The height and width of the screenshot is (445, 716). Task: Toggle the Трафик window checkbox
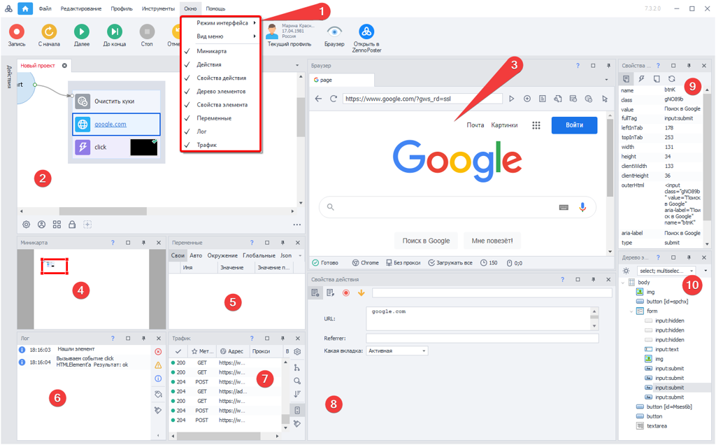(x=187, y=145)
